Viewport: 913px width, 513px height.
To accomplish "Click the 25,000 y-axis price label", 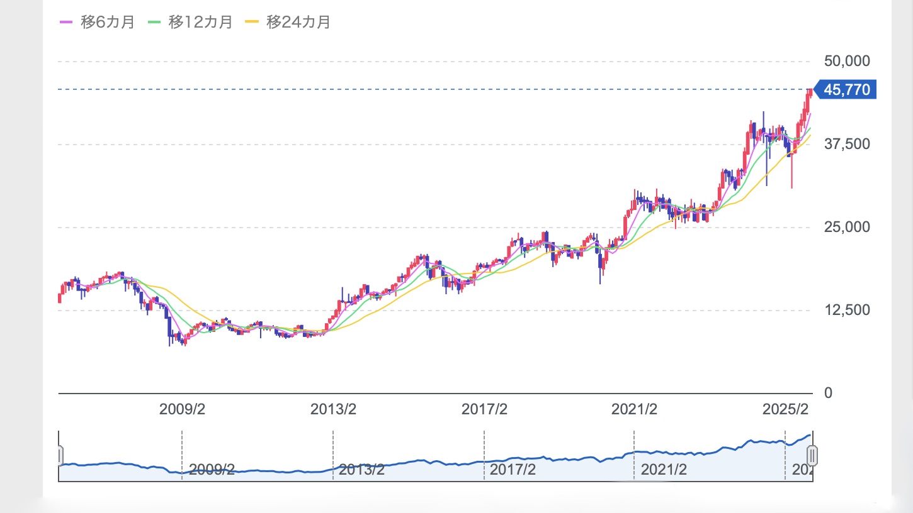I will [846, 227].
